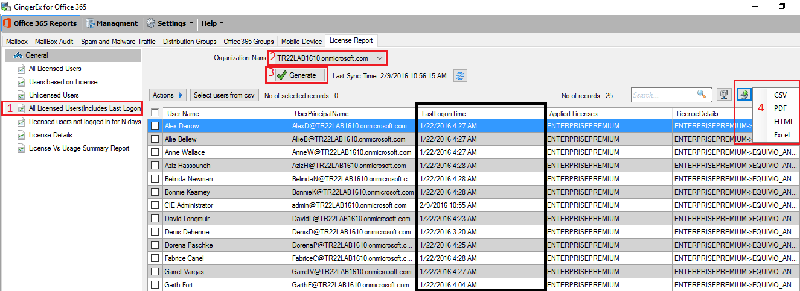Click the Select users from csv button
The height and width of the screenshot is (291, 800).
[x=223, y=95]
